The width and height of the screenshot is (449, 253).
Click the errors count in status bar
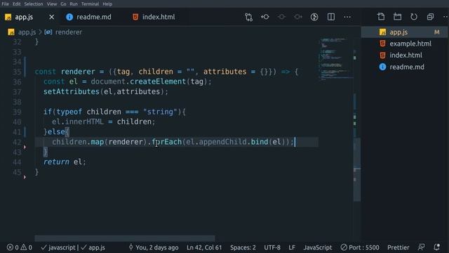pos(13,247)
